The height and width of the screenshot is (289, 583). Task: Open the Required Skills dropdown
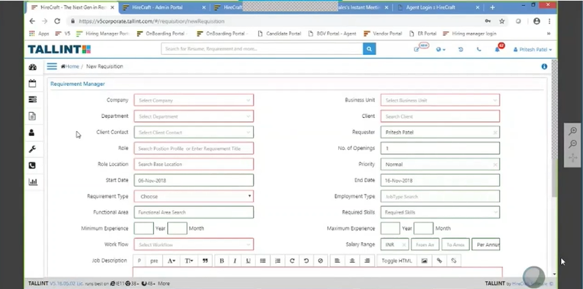click(x=440, y=212)
